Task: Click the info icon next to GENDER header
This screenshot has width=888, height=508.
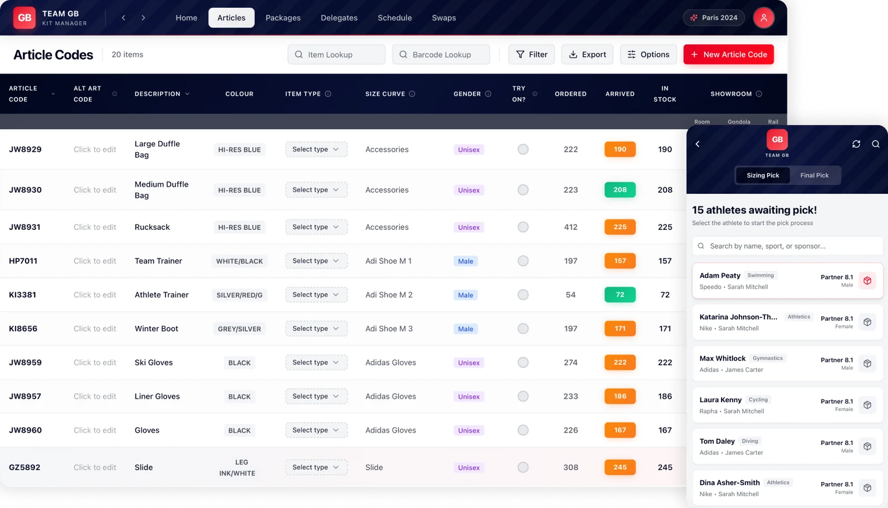Action: [488, 94]
